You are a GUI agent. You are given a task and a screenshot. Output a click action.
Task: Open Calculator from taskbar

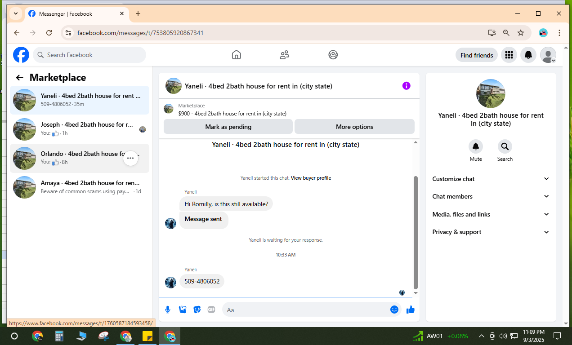pyautogui.click(x=59, y=336)
